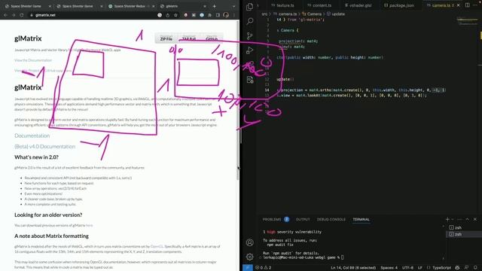Reload the glmatrix.net page

click(22, 15)
